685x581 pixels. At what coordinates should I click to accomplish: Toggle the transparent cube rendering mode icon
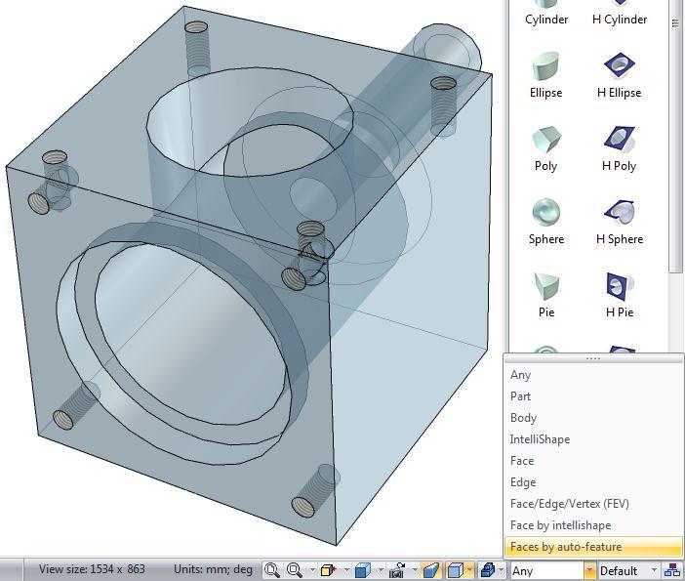[456, 570]
